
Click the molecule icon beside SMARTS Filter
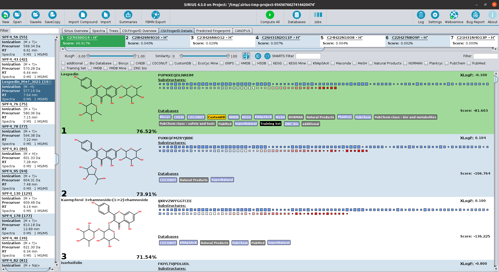tap(267, 56)
